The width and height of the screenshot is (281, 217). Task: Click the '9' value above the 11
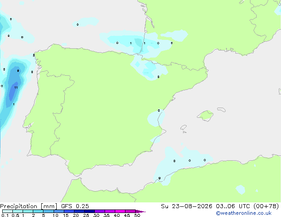pos(18,71)
